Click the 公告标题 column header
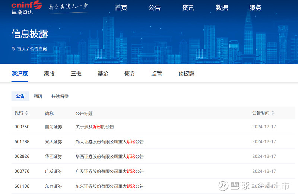Viewport: 298px width, 195px height. 84,114
